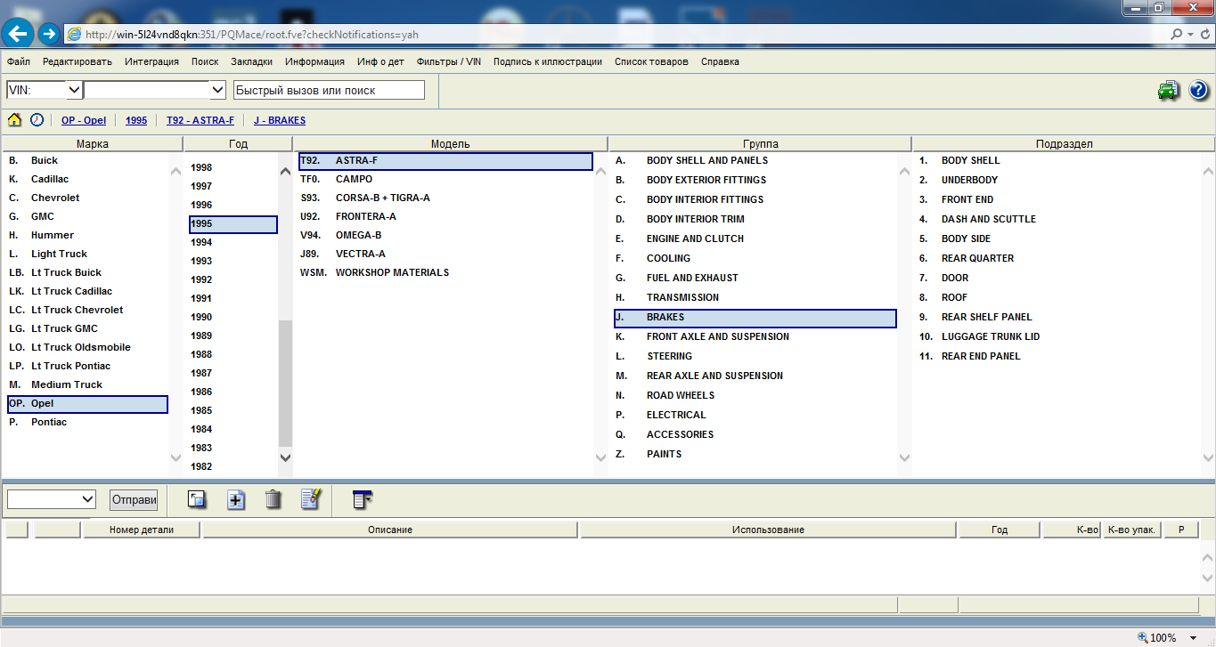The width and height of the screenshot is (1216, 647).
Task: Open the Справка menu
Action: (720, 61)
